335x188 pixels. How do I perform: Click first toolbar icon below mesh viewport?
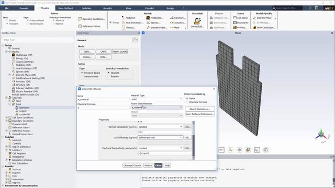click(x=221, y=150)
